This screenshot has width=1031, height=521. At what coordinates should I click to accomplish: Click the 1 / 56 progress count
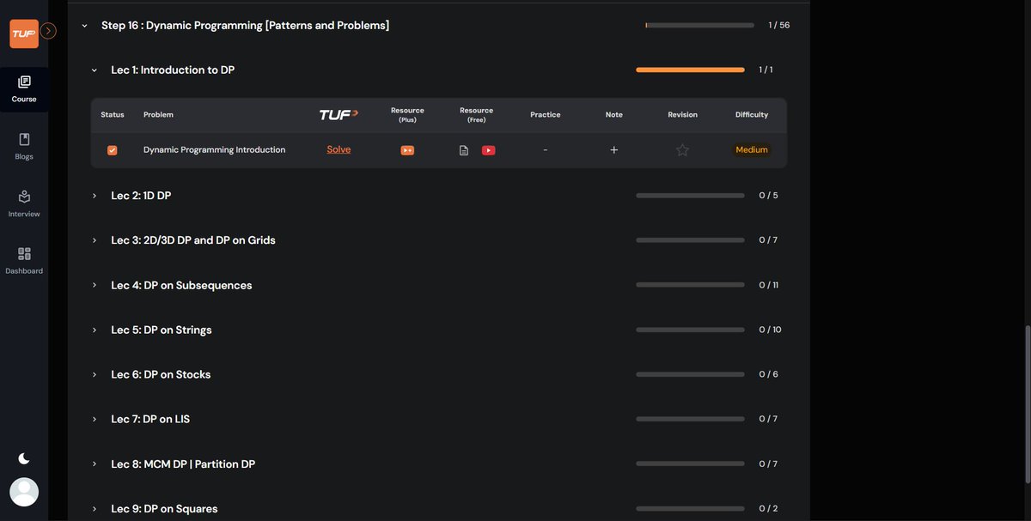779,26
